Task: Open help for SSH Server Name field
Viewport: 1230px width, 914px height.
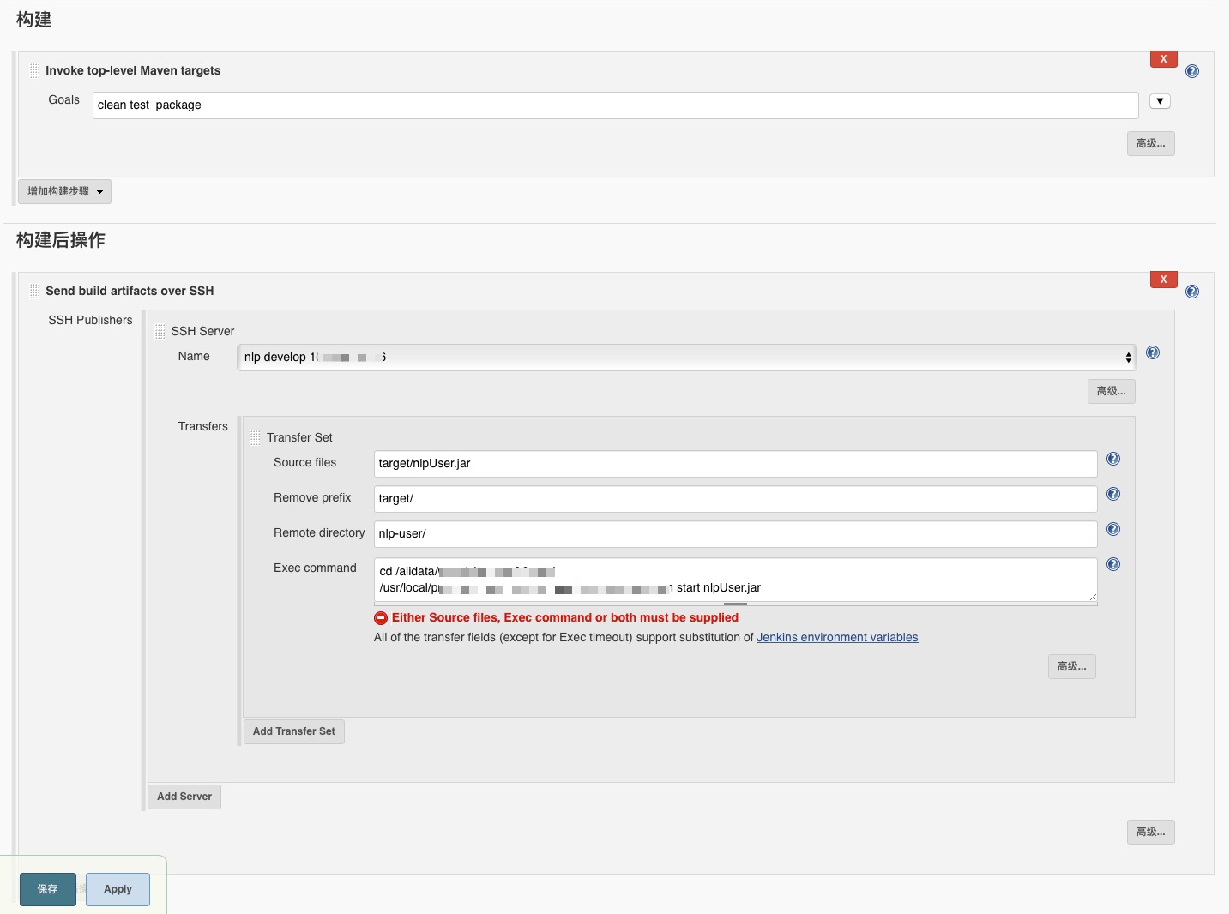Action: (1153, 352)
